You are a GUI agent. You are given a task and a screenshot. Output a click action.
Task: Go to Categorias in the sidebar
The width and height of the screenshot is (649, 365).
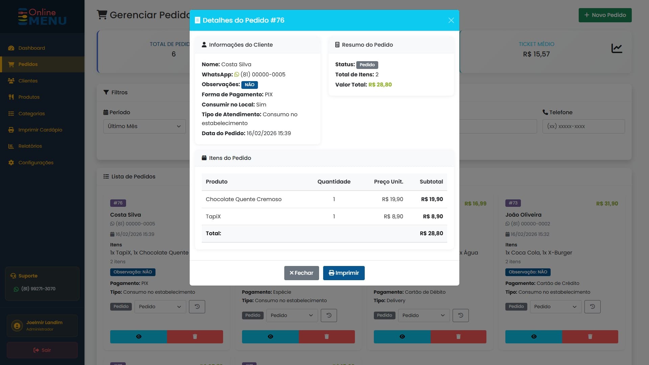(31, 114)
